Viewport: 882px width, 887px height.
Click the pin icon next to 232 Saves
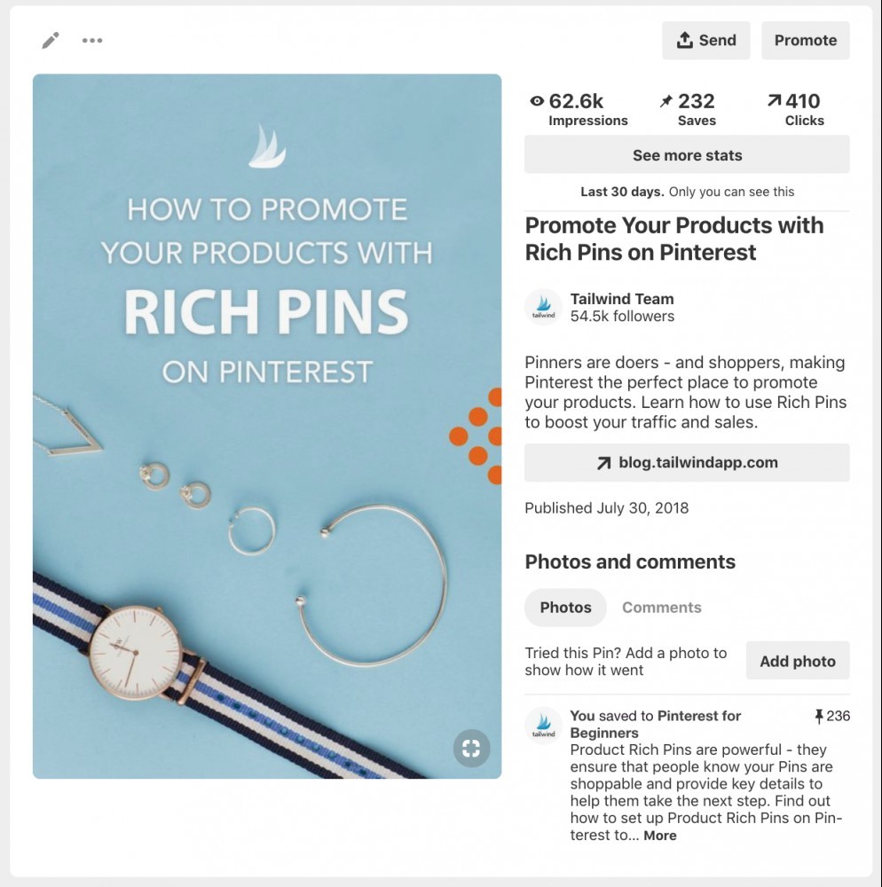pyautogui.click(x=665, y=101)
